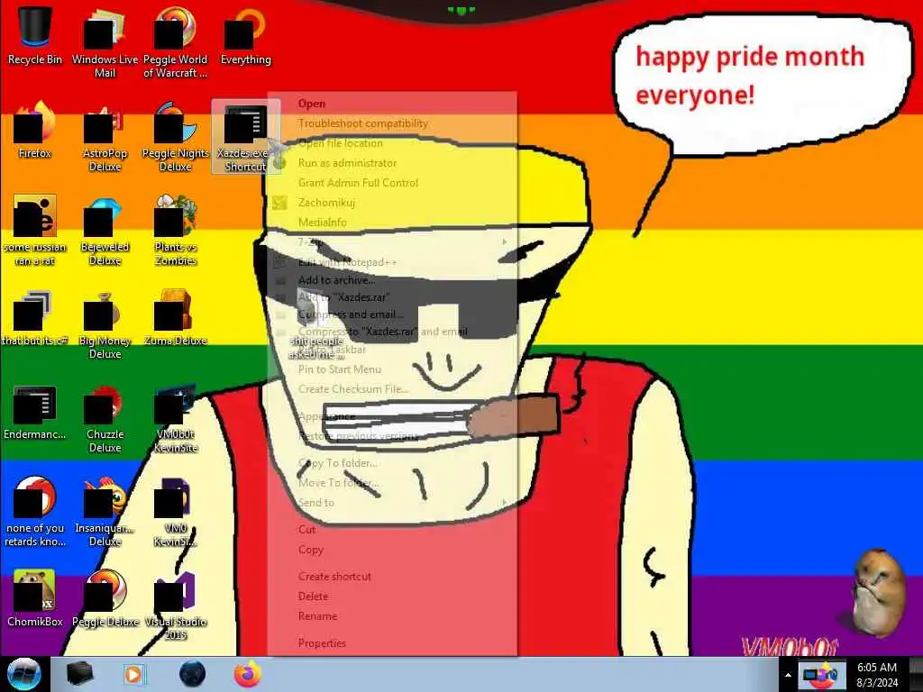Select Peggle Deluxe desktop icon

[105, 599]
